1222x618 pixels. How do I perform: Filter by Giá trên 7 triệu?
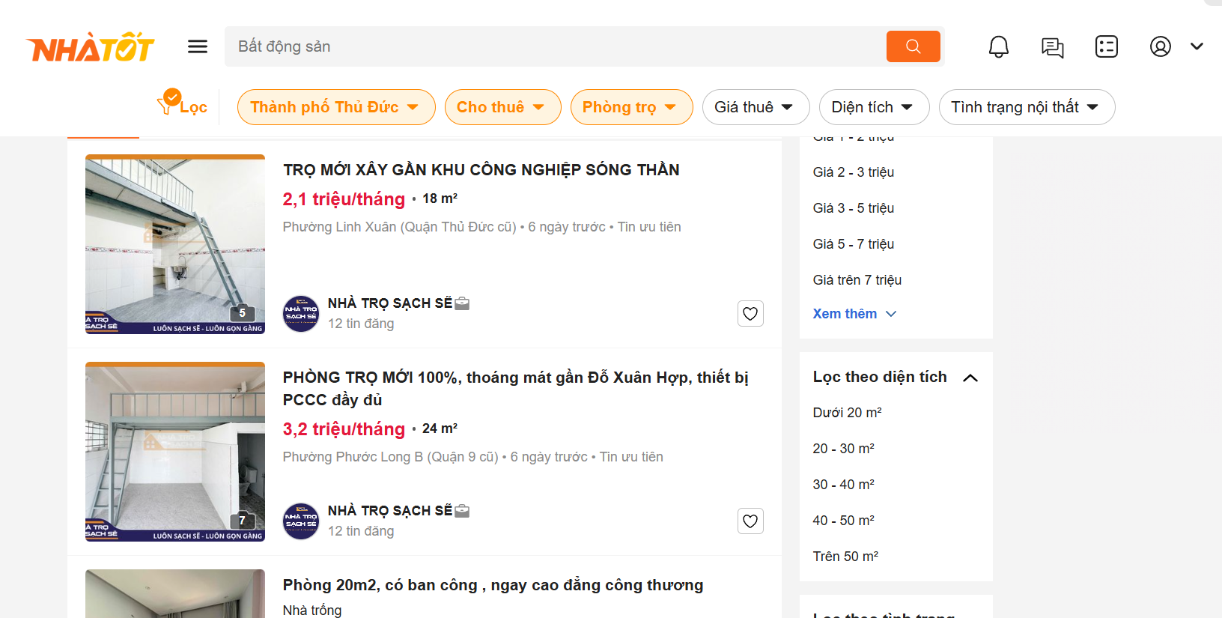pos(857,280)
